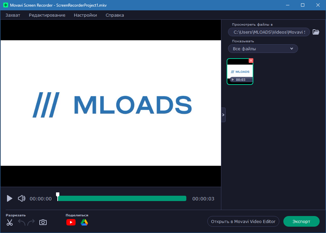
Task: Share the video to Google Drive
Action: point(84,222)
